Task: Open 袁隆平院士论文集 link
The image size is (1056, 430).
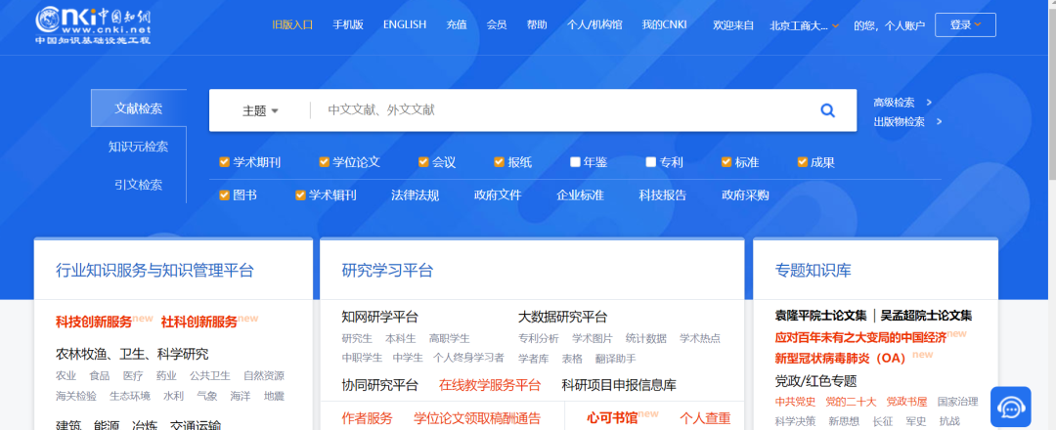Action: pos(821,316)
